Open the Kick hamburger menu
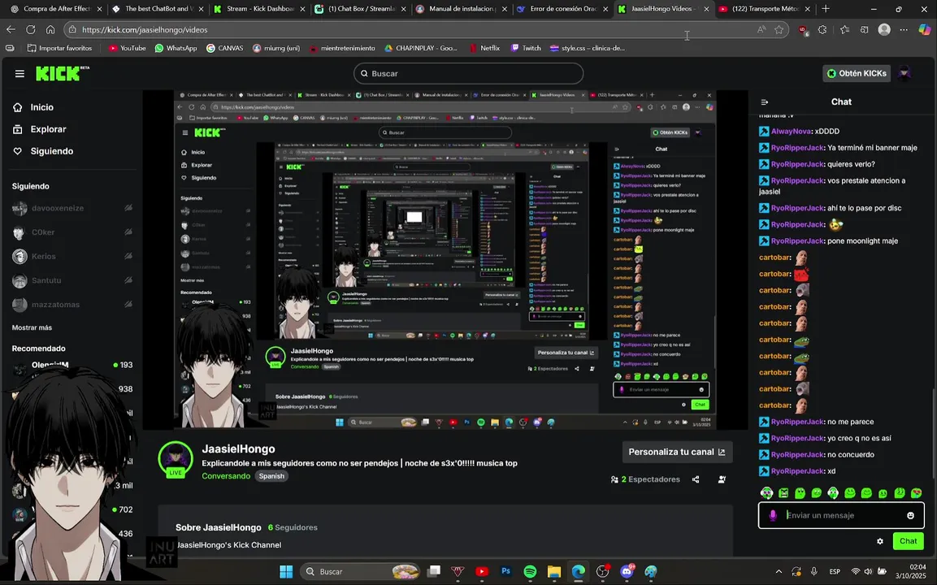 (x=20, y=73)
